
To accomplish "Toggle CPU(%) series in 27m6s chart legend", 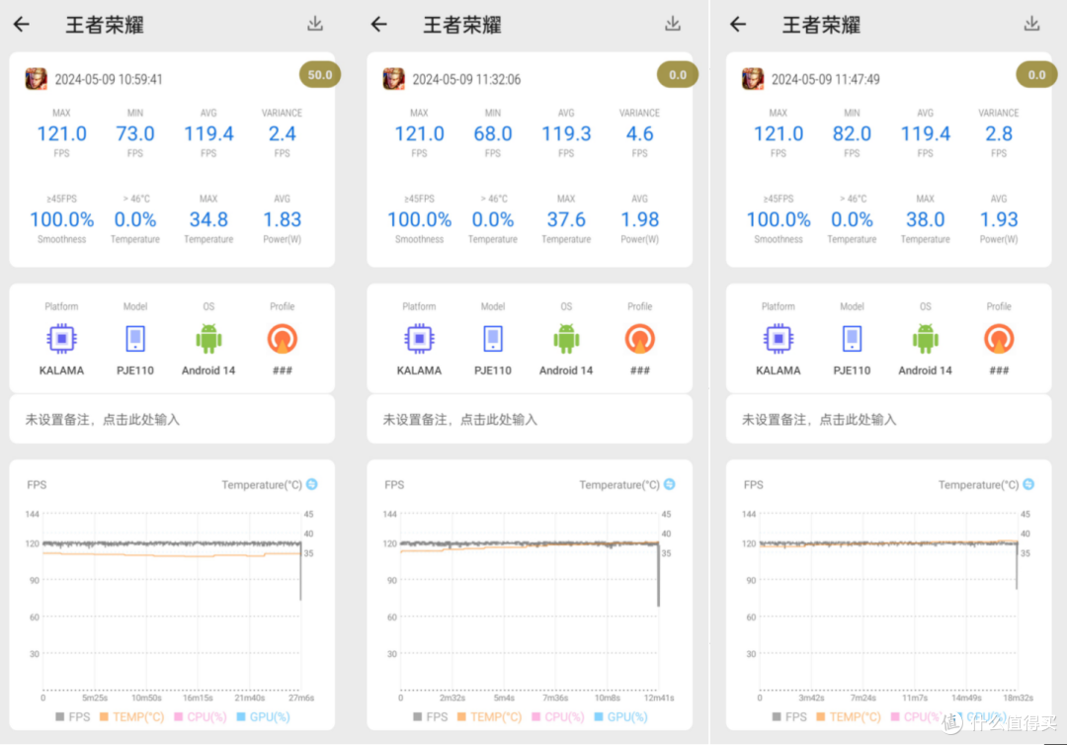I will [x=201, y=717].
